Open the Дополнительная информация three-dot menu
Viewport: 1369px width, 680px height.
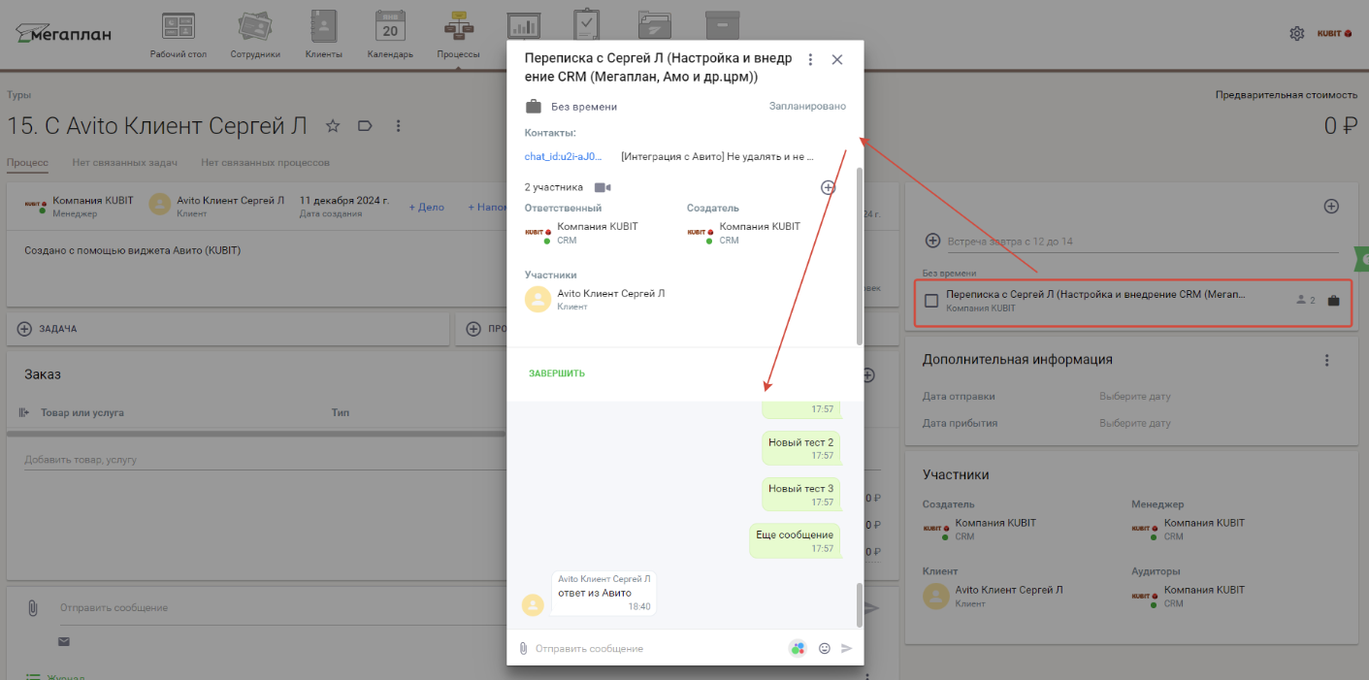pyautogui.click(x=1327, y=360)
